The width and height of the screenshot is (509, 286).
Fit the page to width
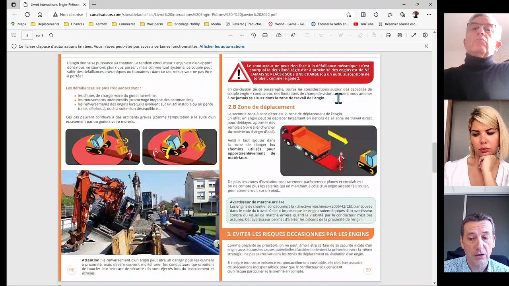point(265,35)
